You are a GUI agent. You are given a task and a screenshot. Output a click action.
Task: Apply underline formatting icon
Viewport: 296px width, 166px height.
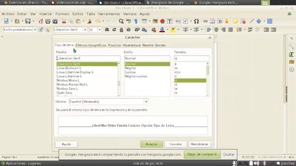click(121, 30)
